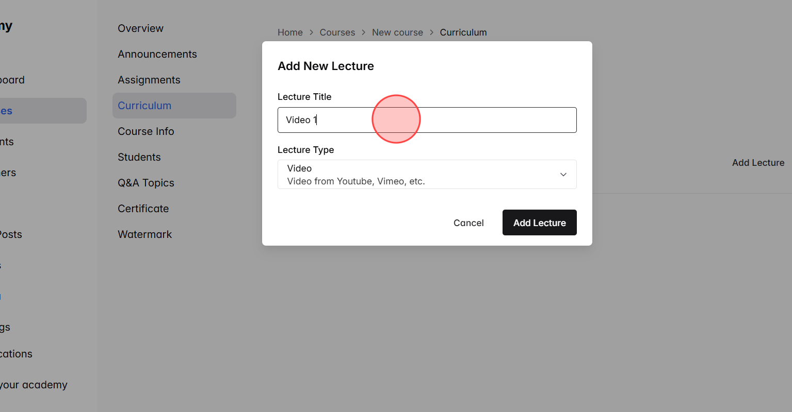View the Students list
Image resolution: width=792 pixels, height=412 pixels.
pos(139,157)
